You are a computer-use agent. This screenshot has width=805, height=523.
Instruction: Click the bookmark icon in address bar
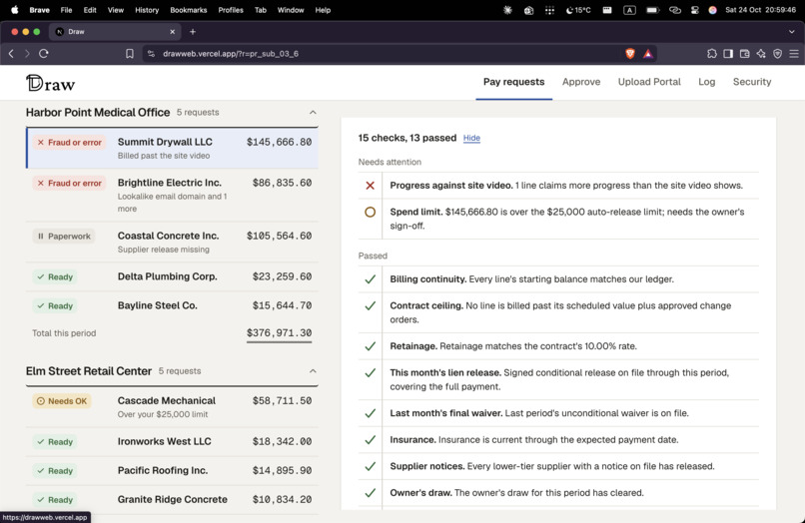point(130,53)
